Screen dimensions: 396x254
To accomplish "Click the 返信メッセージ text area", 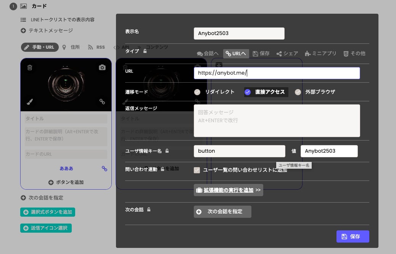I will point(277,121).
